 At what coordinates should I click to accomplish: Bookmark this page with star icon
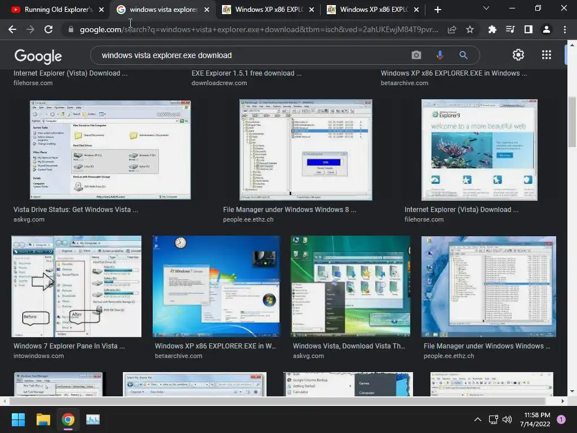tap(470, 29)
